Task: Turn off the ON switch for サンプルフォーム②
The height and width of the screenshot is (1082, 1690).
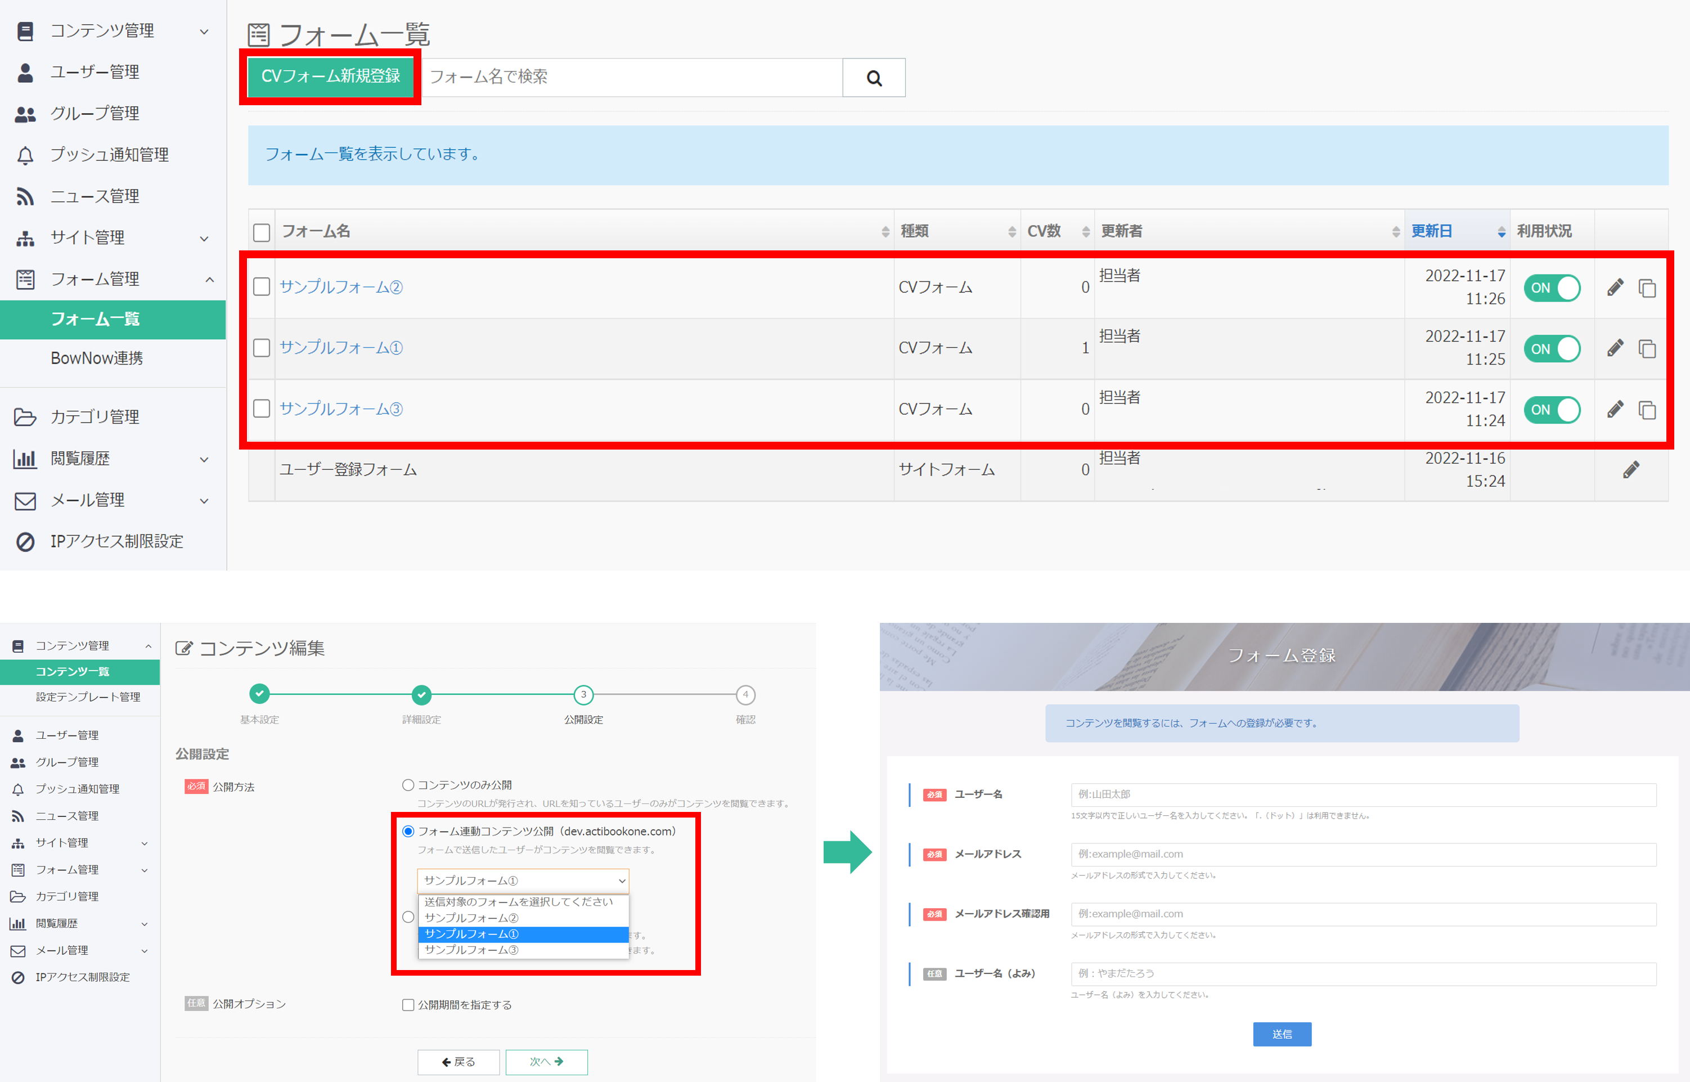Action: click(1552, 288)
